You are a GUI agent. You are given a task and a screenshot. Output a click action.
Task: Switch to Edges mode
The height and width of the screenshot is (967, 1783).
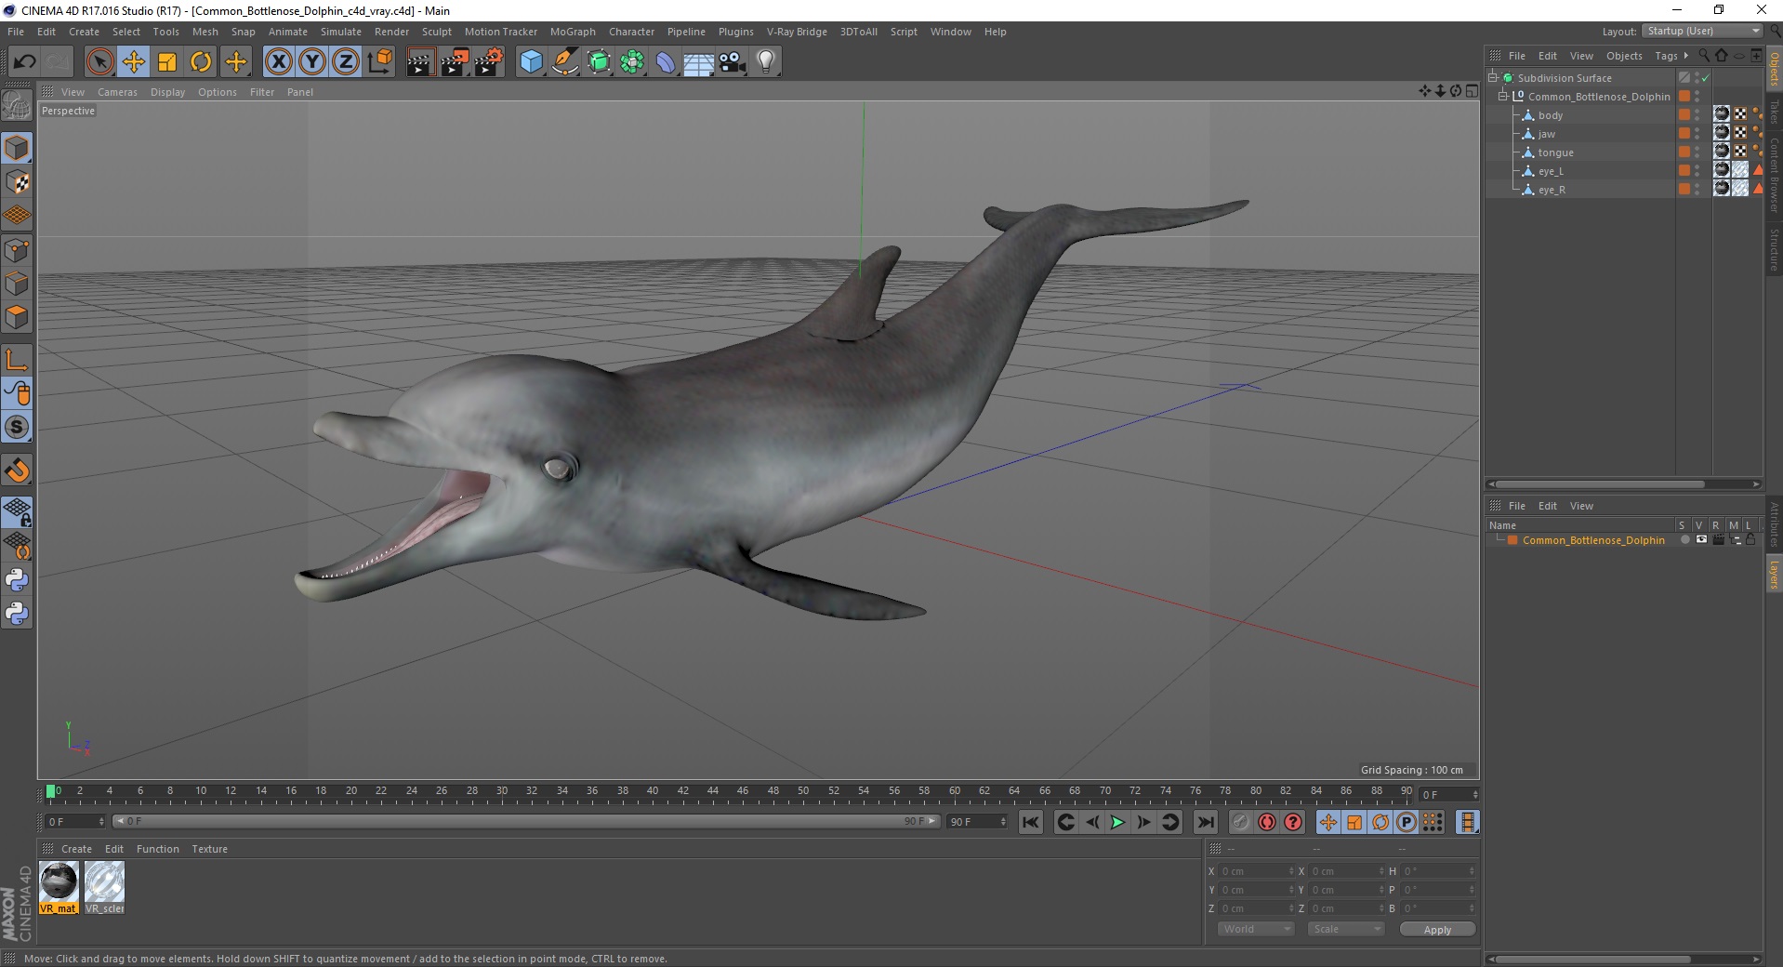(17, 284)
